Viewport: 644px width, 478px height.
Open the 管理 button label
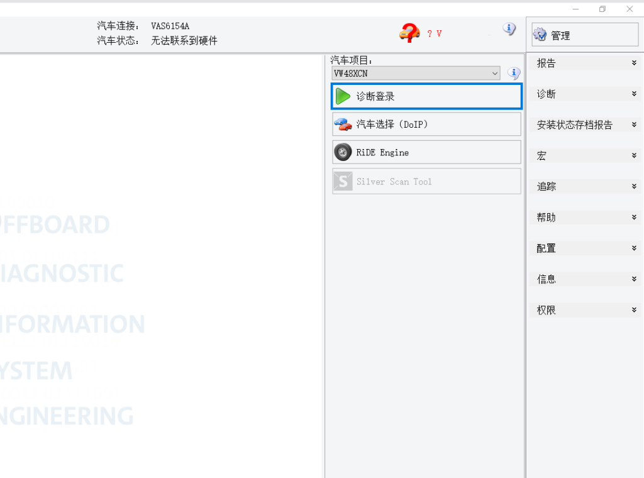coord(560,36)
